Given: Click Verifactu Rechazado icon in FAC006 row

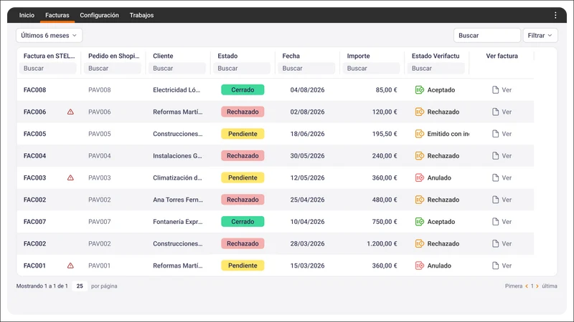Looking at the screenshot, I should [x=420, y=112].
